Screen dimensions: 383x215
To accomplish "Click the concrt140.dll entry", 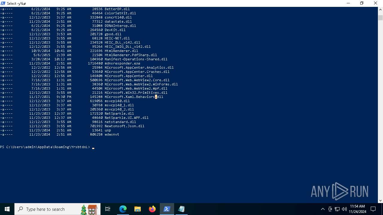I will coord(118,17).
